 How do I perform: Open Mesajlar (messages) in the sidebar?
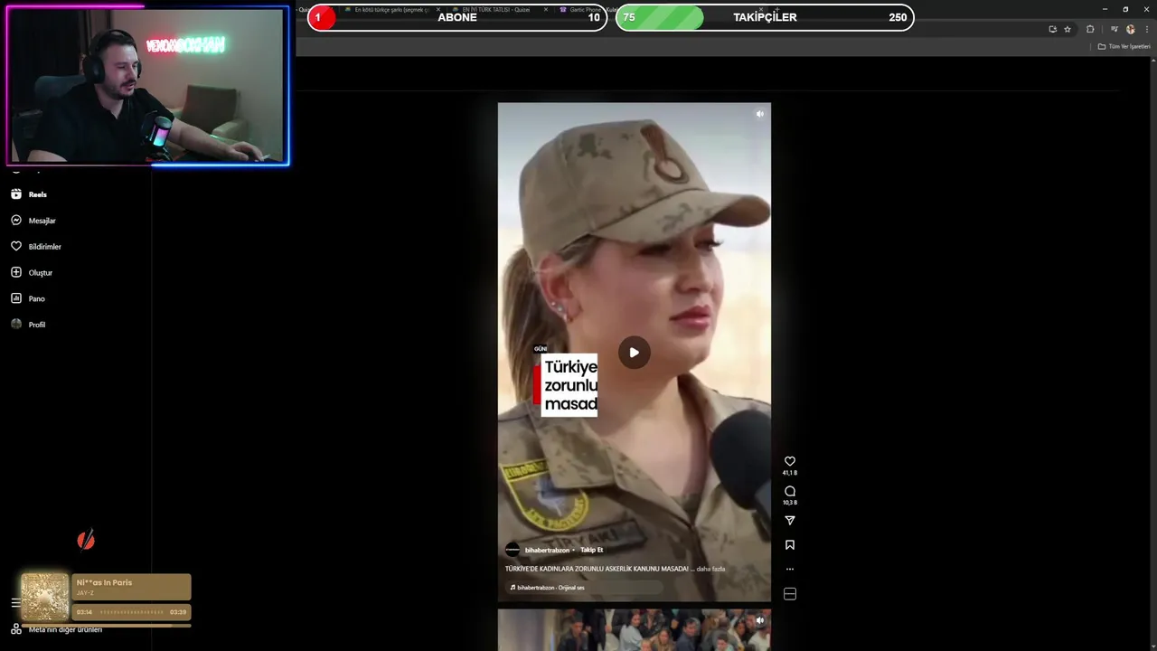33,221
